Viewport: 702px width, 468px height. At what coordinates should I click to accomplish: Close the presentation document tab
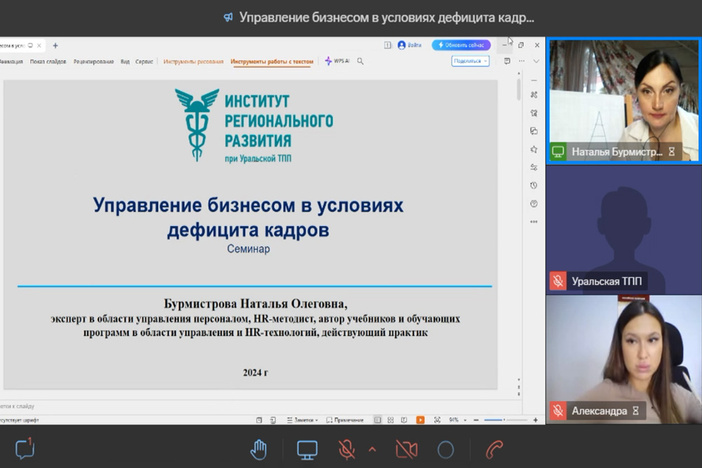(39, 46)
